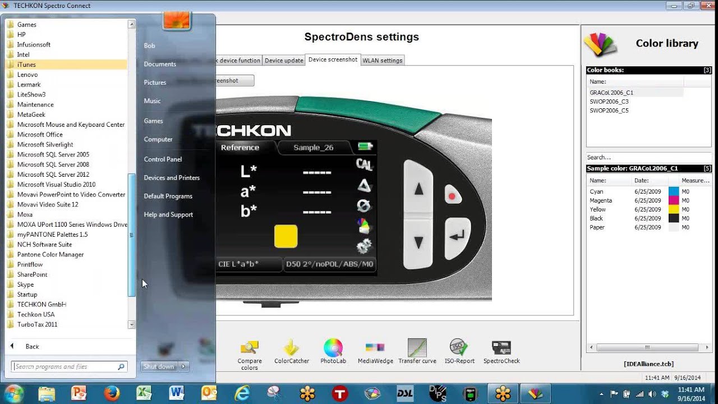Select the Black sample color row
The height and width of the screenshot is (404, 718).
649,218
